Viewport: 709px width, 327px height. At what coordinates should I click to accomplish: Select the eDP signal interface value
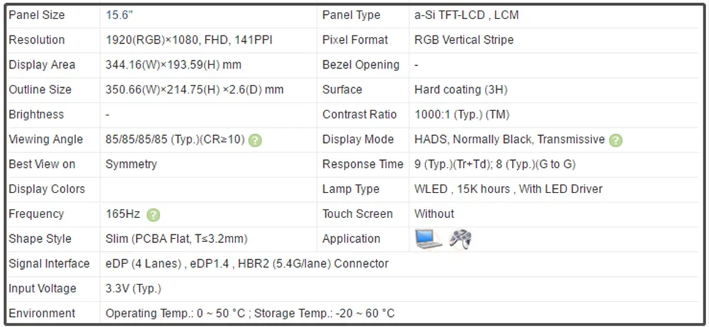tap(247, 264)
